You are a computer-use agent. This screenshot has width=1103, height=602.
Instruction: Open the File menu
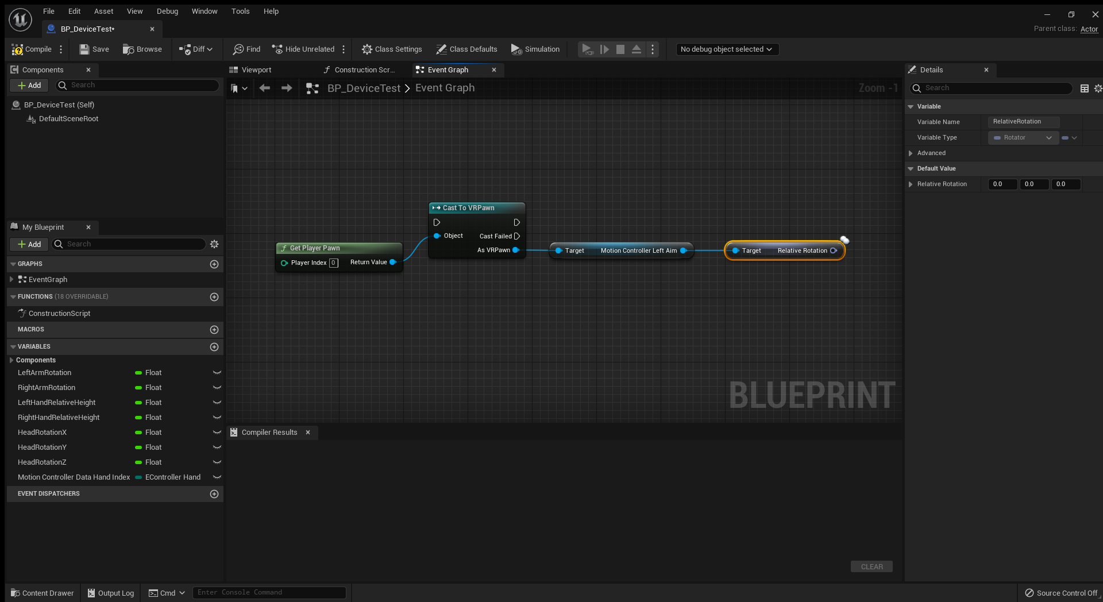click(49, 11)
